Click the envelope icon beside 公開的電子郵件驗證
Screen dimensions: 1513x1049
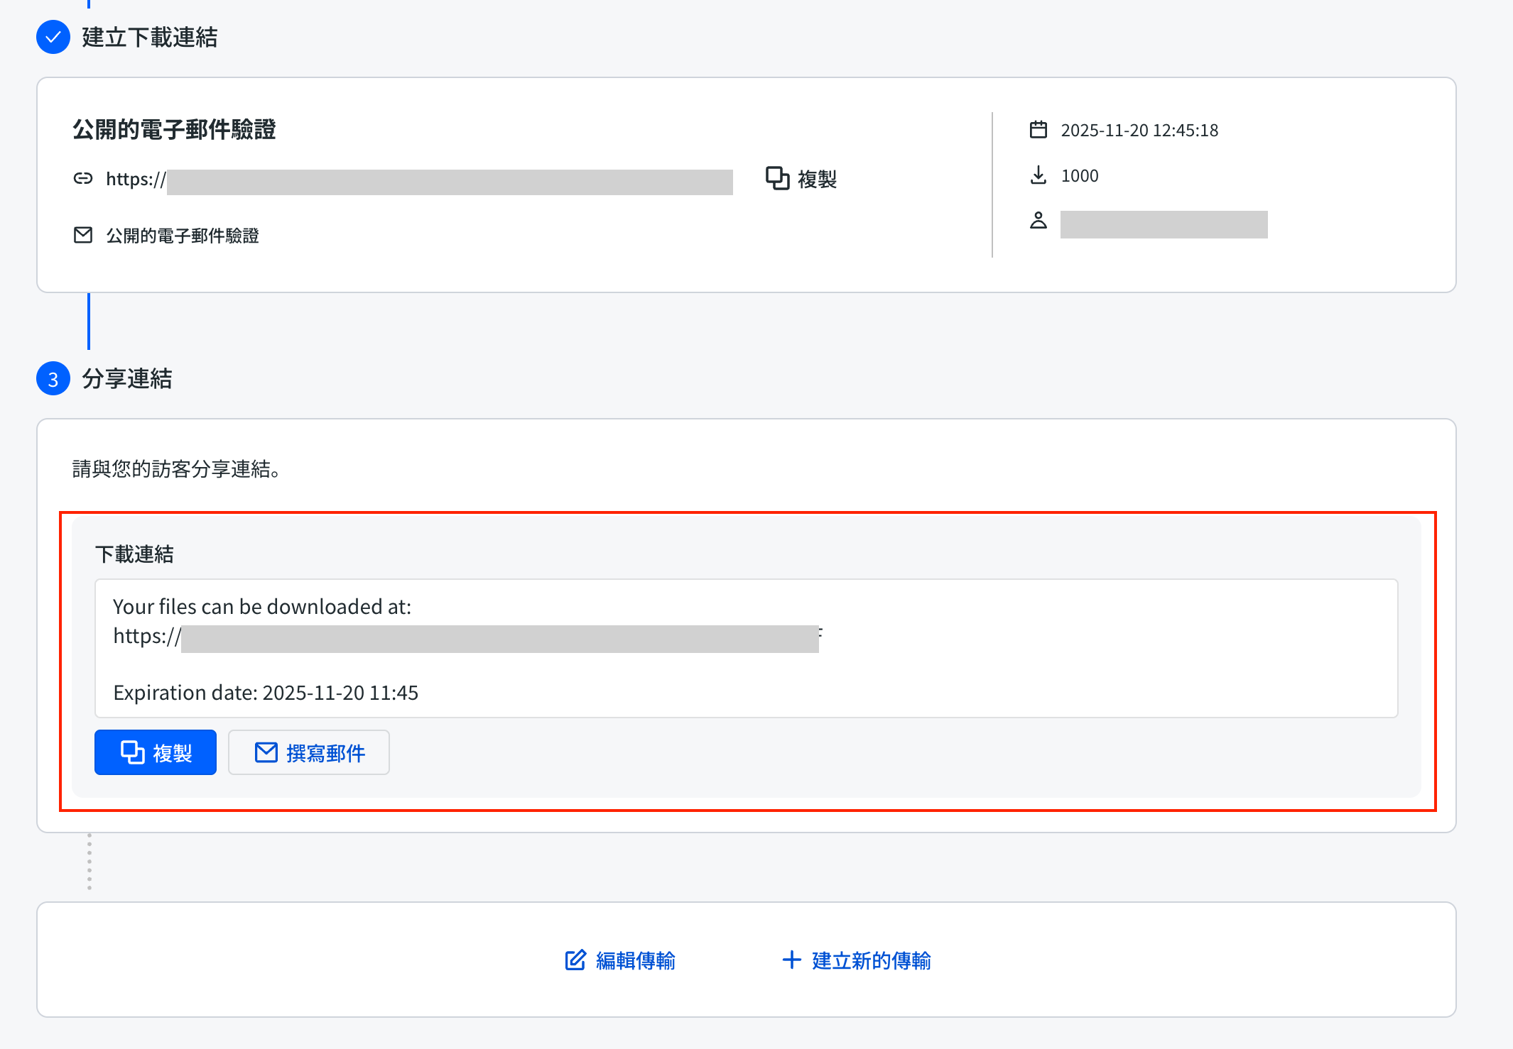tap(83, 235)
